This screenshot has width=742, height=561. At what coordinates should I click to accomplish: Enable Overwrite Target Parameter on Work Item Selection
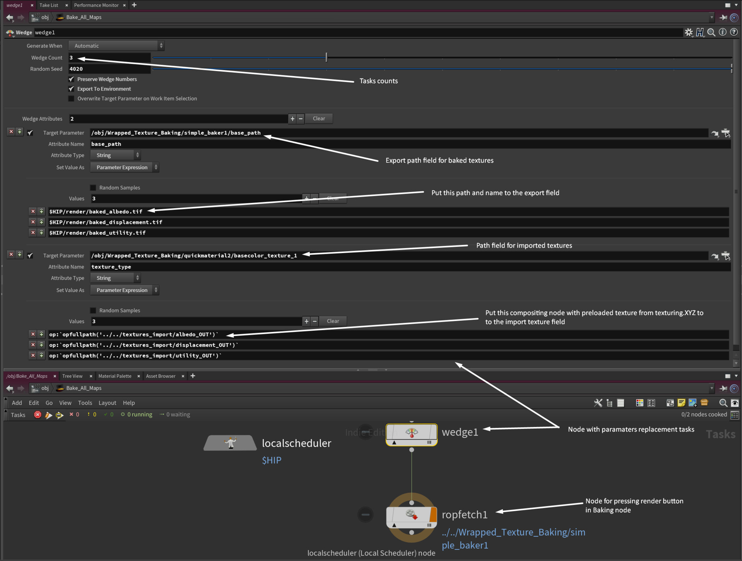[x=71, y=99]
